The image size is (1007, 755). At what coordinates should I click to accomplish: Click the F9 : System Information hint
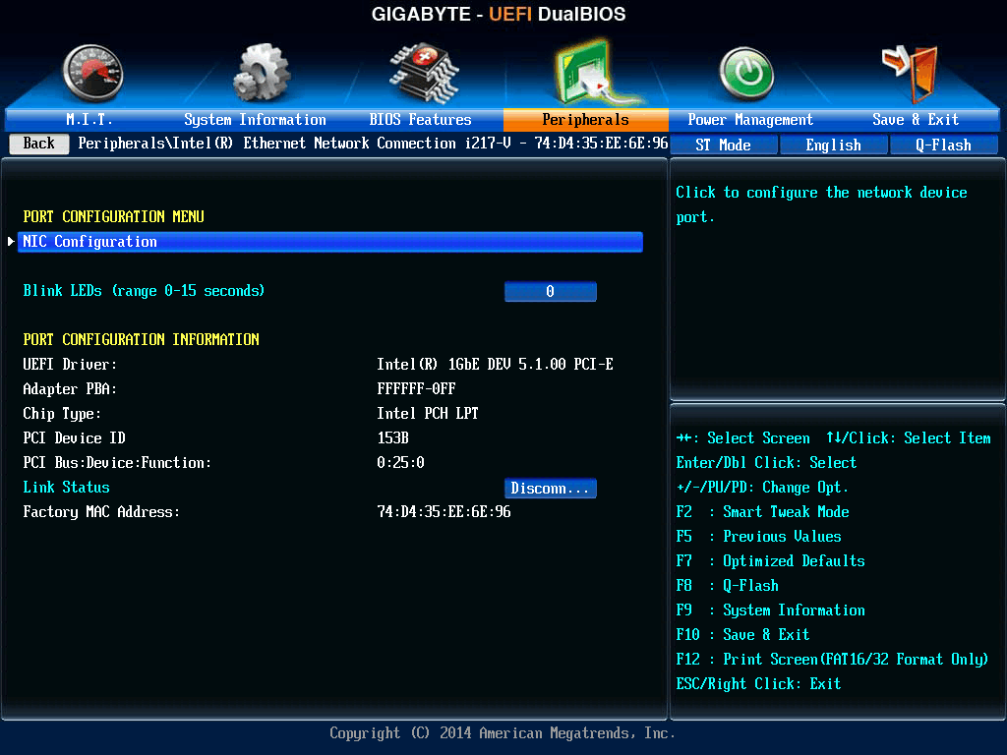(x=771, y=610)
